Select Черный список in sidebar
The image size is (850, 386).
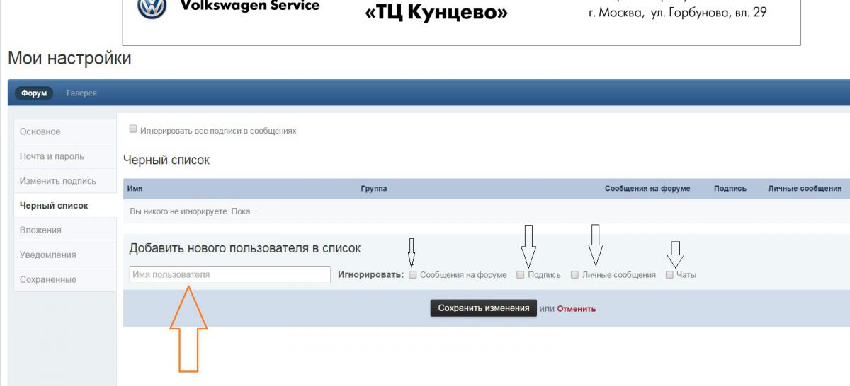pyautogui.click(x=64, y=206)
